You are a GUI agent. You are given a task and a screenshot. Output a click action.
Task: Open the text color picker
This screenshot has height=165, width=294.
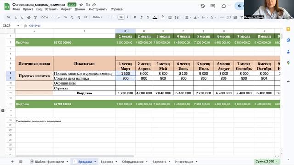pyautogui.click(x=155, y=17)
